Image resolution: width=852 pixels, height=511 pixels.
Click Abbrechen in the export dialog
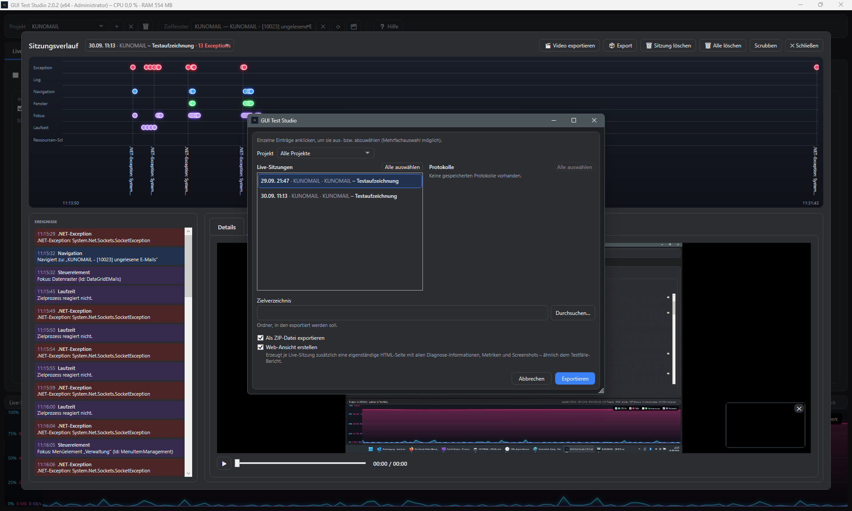click(x=532, y=378)
